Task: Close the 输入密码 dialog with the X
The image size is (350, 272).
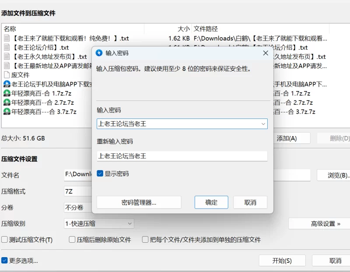Action: pos(265,53)
